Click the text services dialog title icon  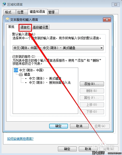[x=7, y=20]
